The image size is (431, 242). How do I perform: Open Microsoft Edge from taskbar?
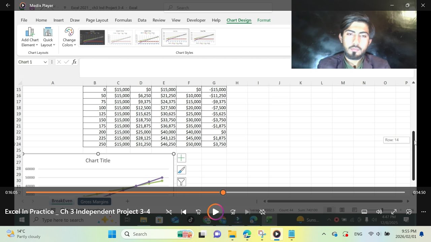click(247, 234)
